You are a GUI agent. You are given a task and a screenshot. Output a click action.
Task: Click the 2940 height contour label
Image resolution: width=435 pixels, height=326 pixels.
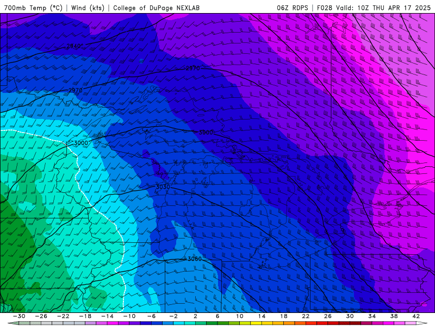point(73,46)
